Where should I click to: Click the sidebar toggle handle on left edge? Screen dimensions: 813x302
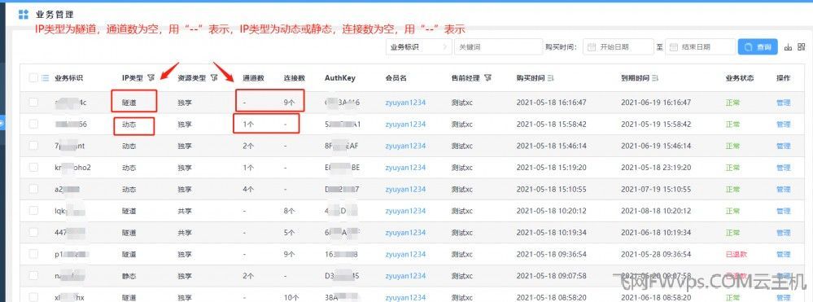point(2,124)
